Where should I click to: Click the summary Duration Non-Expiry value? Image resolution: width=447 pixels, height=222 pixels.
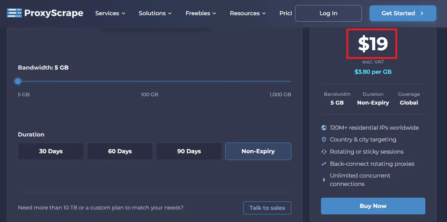pyautogui.click(x=373, y=103)
